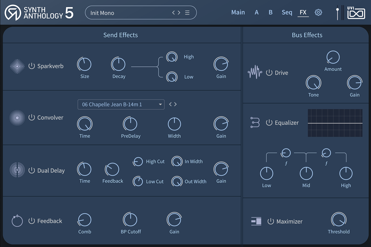The width and height of the screenshot is (371, 247).
Task: Click the Feedback Comb knob
Action: pyautogui.click(x=85, y=220)
